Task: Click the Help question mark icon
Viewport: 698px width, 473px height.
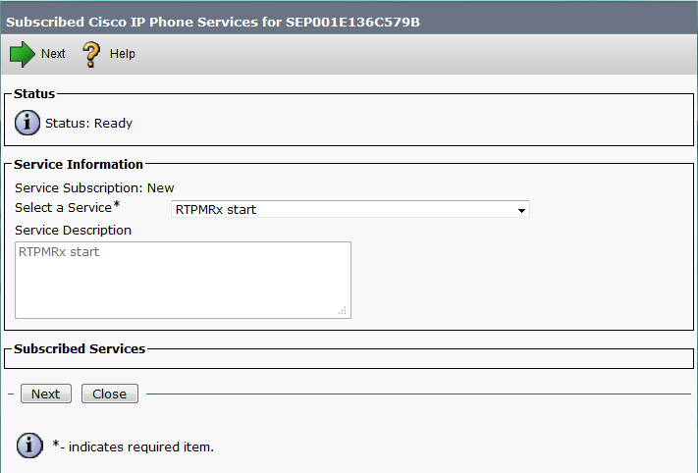Action: coord(92,54)
